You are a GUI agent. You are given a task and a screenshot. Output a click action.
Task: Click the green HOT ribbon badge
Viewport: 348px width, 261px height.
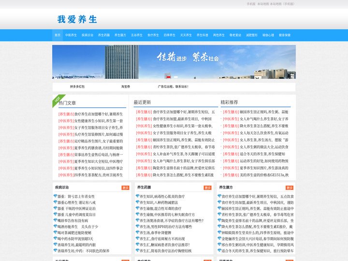pyautogui.click(x=58, y=100)
